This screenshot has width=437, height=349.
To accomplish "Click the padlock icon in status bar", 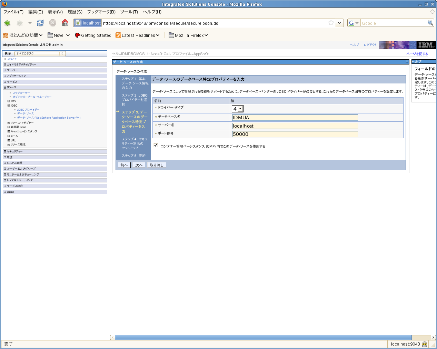I will pyautogui.click(x=425, y=344).
